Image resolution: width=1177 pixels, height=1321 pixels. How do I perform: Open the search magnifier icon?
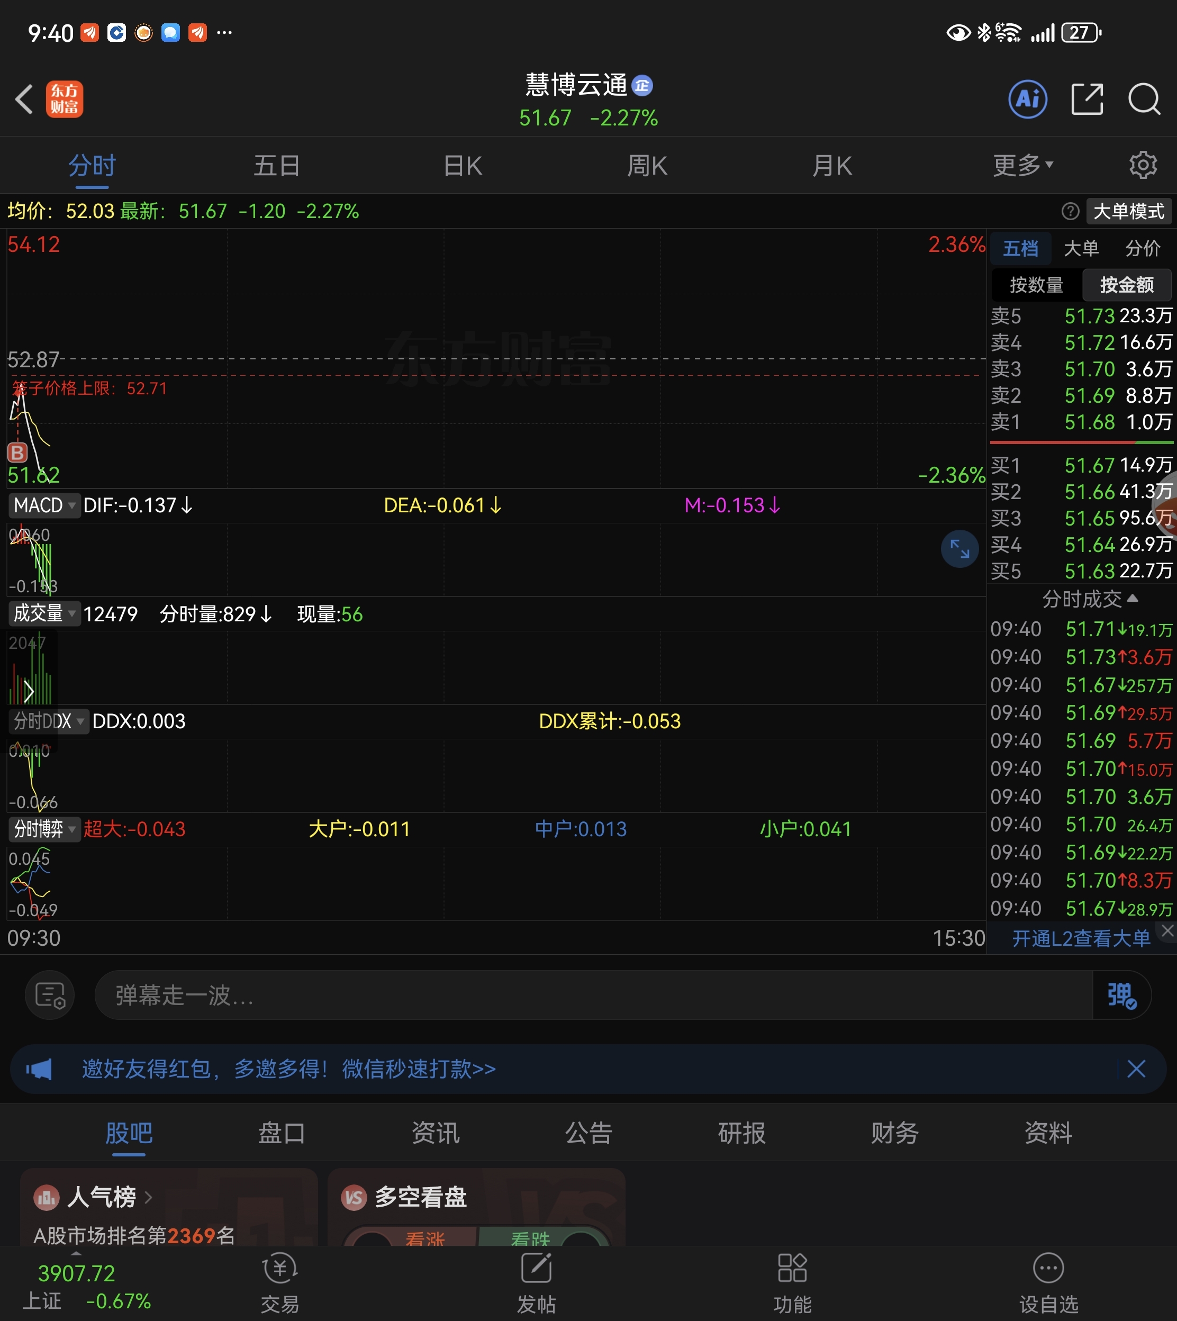pos(1143,99)
